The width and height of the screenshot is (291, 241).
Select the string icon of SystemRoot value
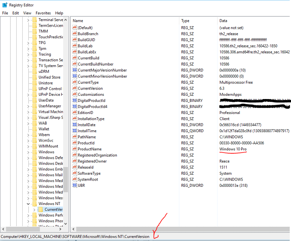tap(75, 179)
